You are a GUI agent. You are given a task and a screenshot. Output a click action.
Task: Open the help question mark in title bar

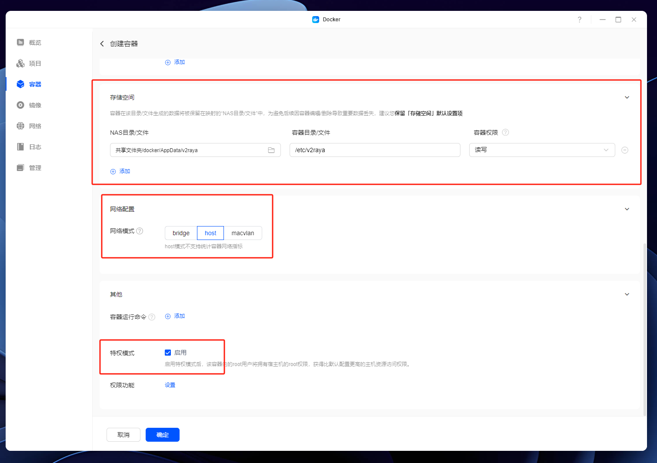pyautogui.click(x=579, y=20)
